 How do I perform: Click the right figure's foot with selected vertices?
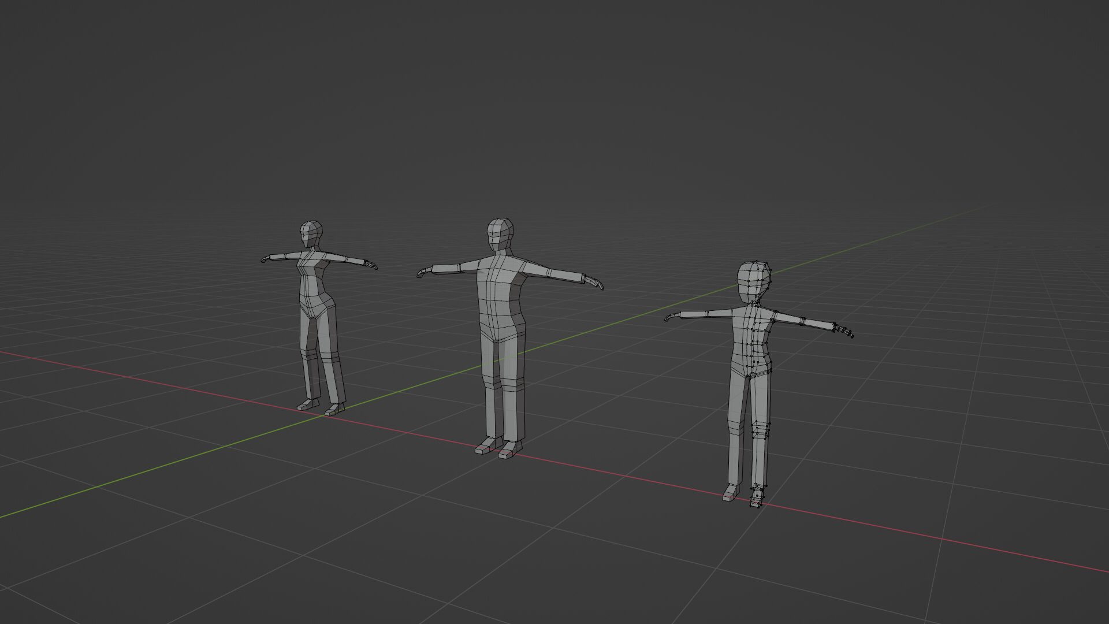click(x=757, y=498)
